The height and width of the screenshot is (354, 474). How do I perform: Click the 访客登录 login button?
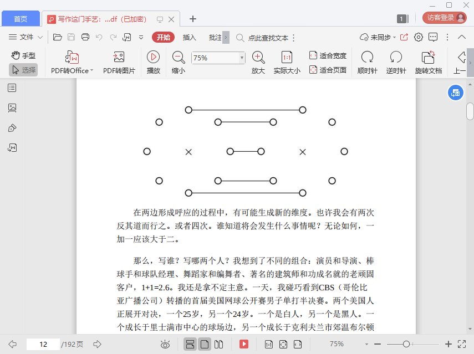(445, 18)
